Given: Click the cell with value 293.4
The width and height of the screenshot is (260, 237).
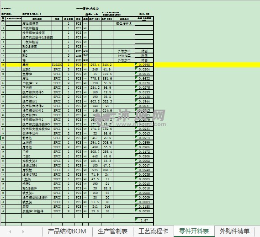Looking at the screenshot, I should (x=95, y=65).
